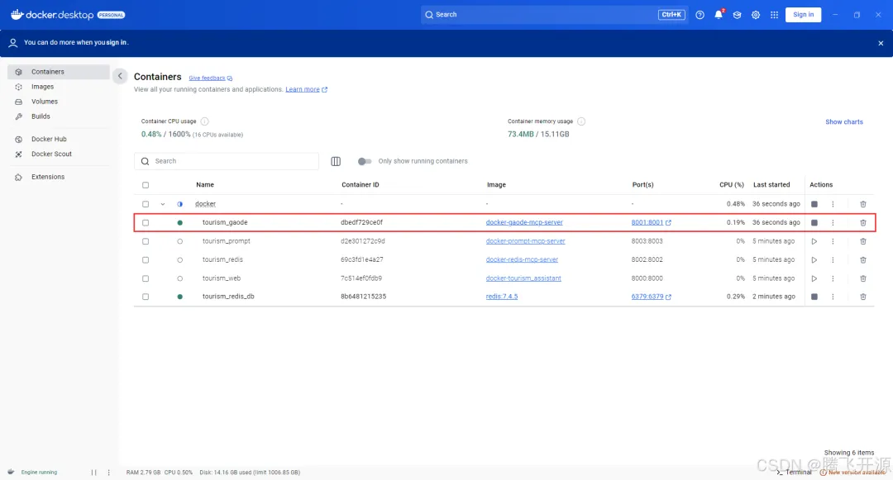The width and height of the screenshot is (893, 480).
Task: Open the help icon in header
Action: point(700,15)
